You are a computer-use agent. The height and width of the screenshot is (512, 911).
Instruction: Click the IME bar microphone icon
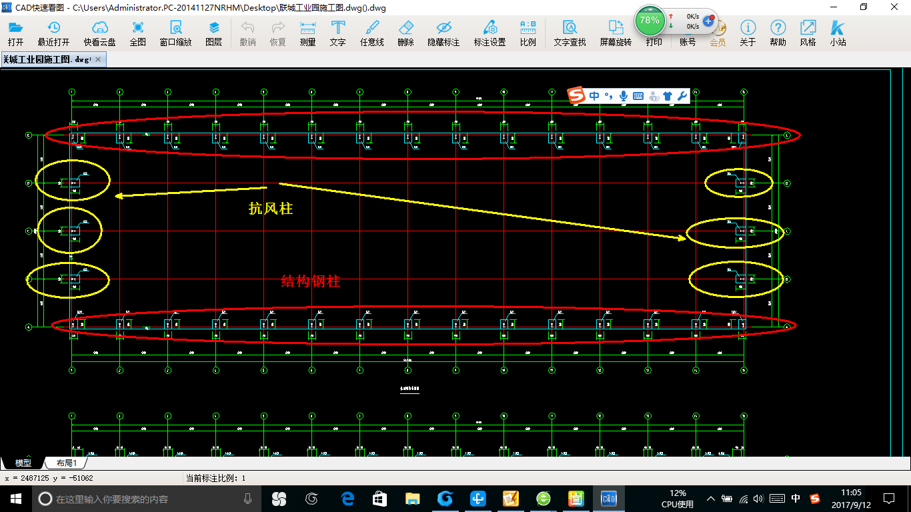(624, 96)
